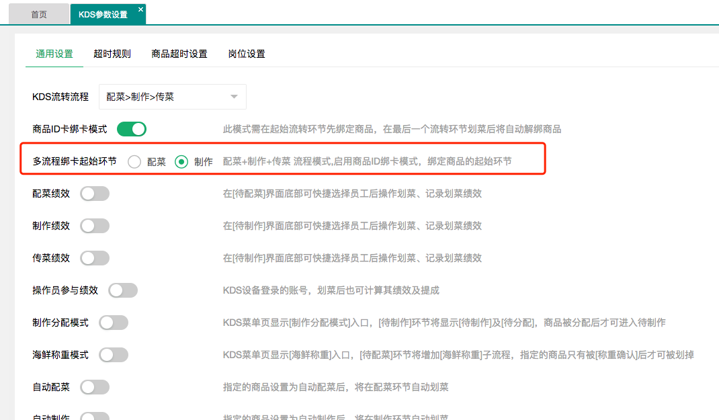Screen dimensions: 719x420
Task: Switch to the 首页 tab
Action: coord(39,14)
